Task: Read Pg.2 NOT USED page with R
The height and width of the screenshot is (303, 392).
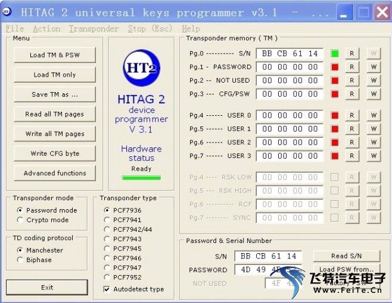Action: click(351, 80)
